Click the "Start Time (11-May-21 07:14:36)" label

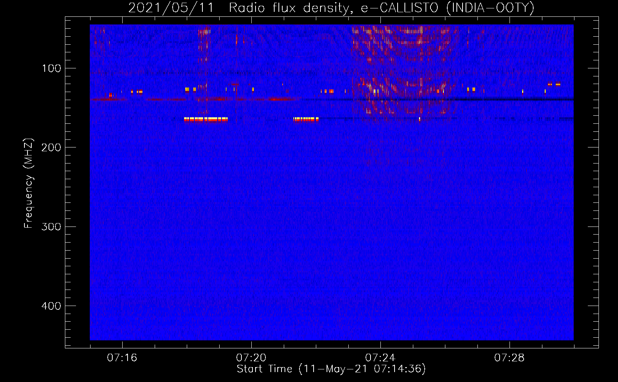(x=331, y=369)
